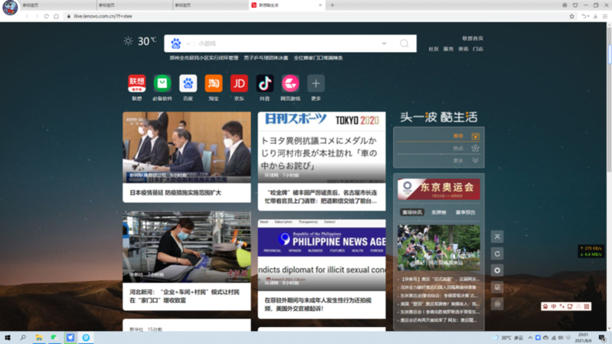The height and width of the screenshot is (344, 612).
Task: Click the magnifier search icon in search box
Action: (404, 44)
